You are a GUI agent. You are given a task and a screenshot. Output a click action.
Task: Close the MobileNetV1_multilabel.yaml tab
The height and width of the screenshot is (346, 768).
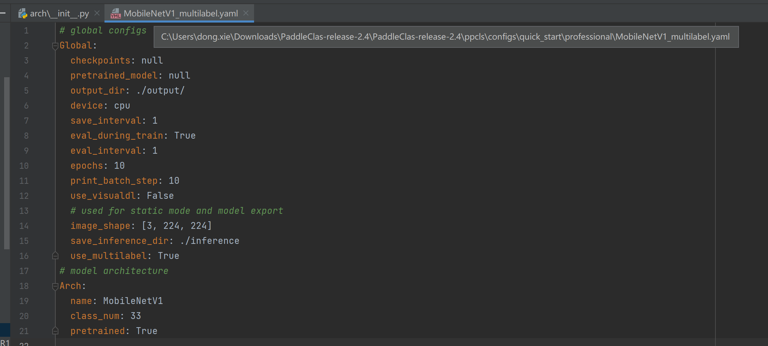pyautogui.click(x=246, y=13)
